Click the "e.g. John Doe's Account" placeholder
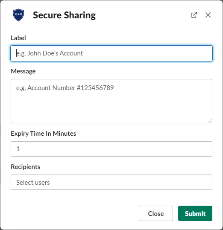Viewport: 223px width, 230px height. (50, 53)
